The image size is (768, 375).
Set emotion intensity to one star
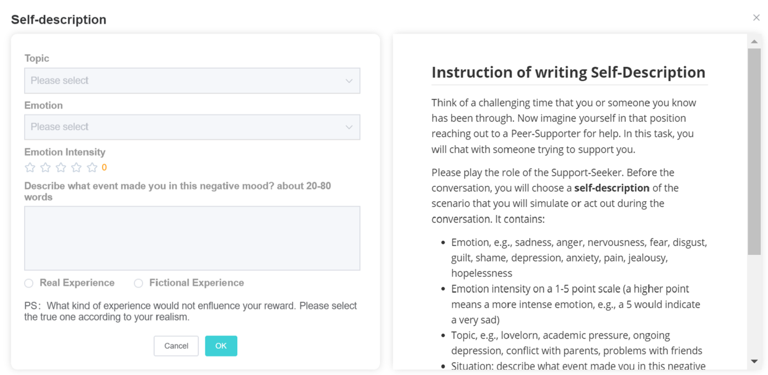coord(30,168)
